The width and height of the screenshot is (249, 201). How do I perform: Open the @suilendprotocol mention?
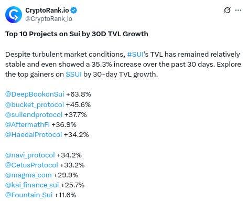click(34, 115)
